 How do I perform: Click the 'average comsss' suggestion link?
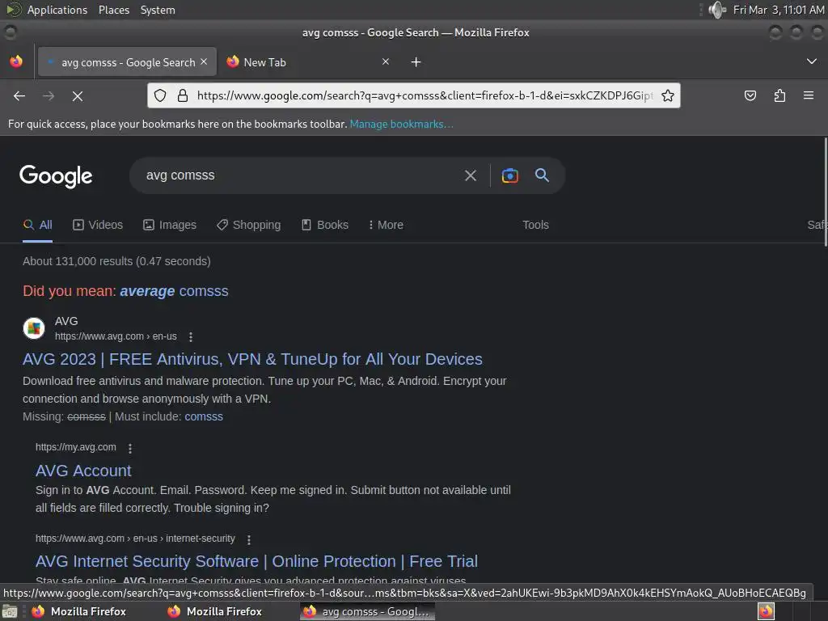coord(175,291)
